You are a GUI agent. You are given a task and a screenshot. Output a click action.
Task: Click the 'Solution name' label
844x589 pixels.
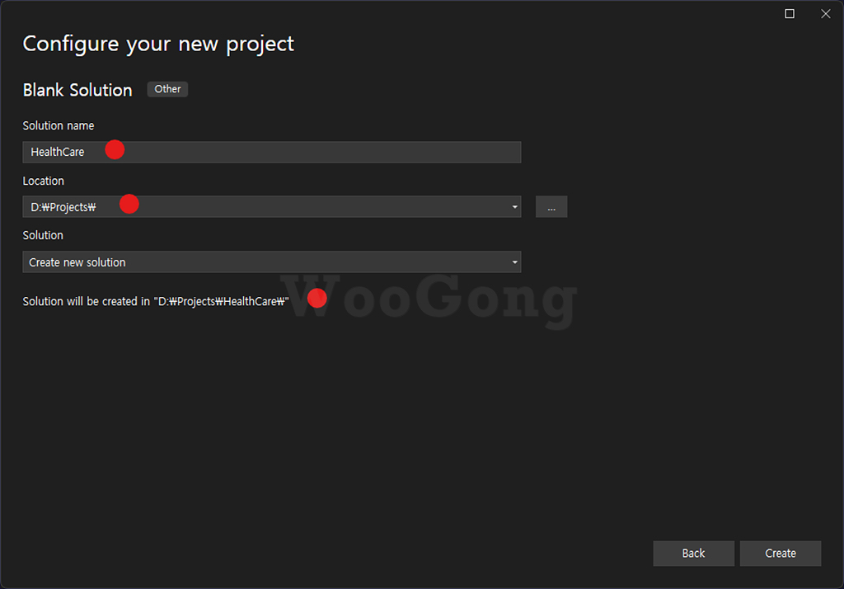(59, 125)
